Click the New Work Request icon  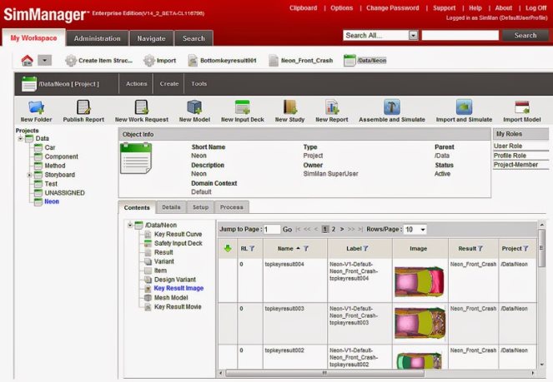coord(142,107)
